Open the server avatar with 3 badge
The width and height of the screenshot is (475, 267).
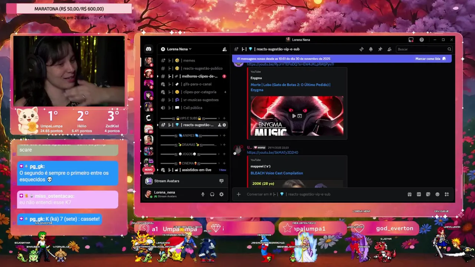(x=148, y=73)
